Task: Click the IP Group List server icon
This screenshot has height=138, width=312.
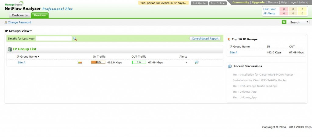Action: click(x=9, y=49)
